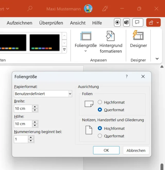Open the Papierformat dropdown
Viewport: 165px width, 170px height.
pos(70,94)
